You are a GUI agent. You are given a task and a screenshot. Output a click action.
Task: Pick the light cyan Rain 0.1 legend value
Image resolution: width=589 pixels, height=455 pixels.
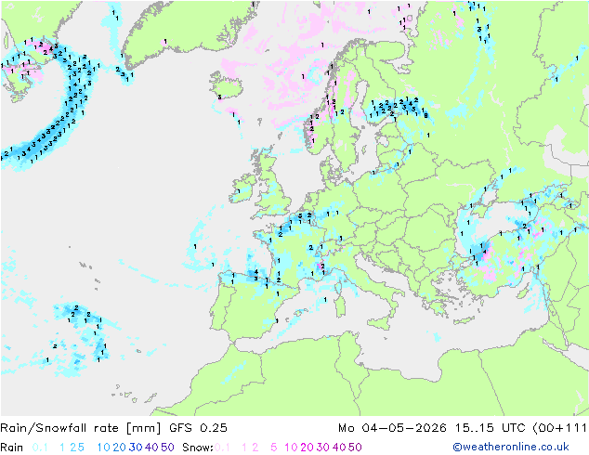[40, 448]
